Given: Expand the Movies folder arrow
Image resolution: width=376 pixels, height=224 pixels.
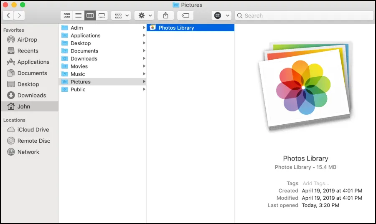Looking at the screenshot, I should tap(144, 66).
